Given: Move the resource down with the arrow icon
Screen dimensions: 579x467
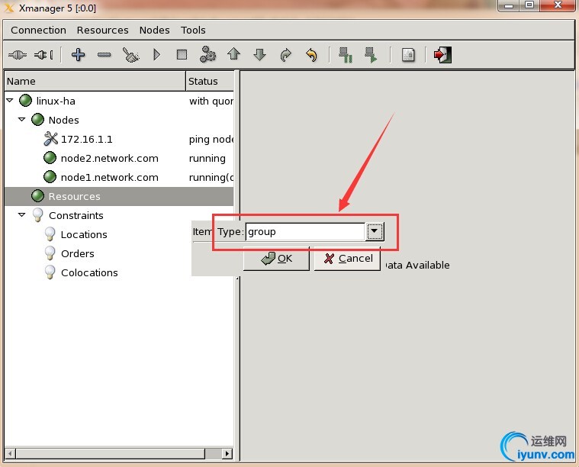Looking at the screenshot, I should [x=260, y=55].
